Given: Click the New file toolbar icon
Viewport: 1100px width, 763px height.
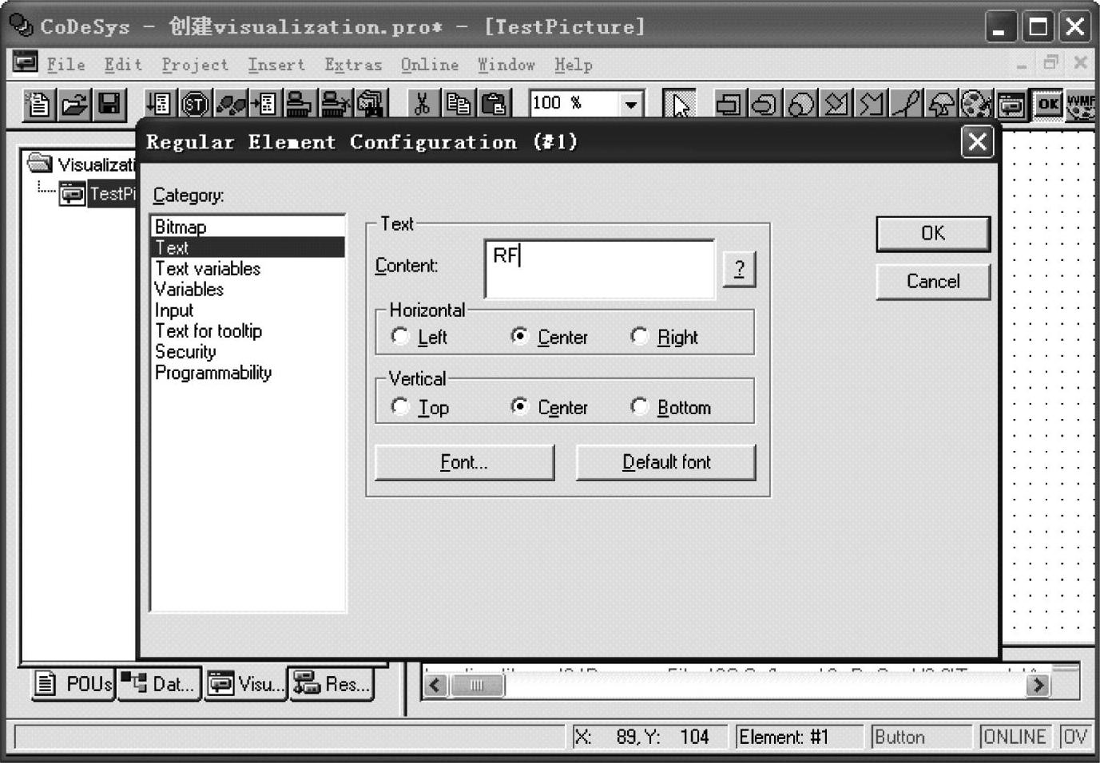Looking at the screenshot, I should (x=38, y=105).
